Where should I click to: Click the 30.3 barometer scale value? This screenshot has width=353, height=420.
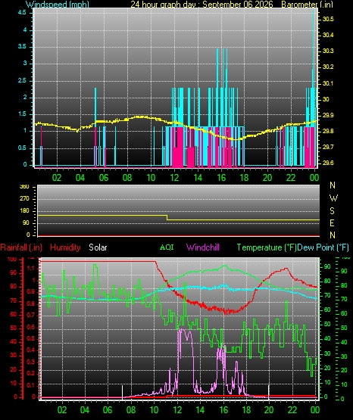[328, 51]
